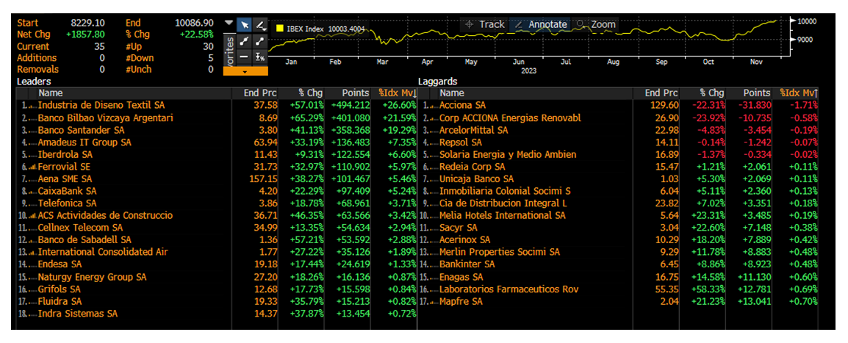Click the Laggards % Chg column header
This screenshot has width=848, height=343.
[711, 93]
